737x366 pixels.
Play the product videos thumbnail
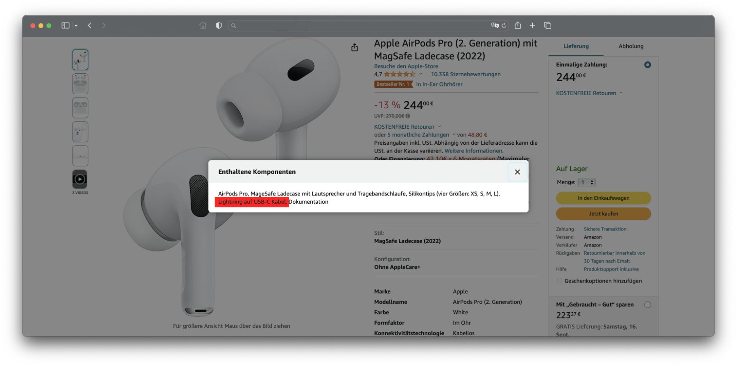point(80,179)
